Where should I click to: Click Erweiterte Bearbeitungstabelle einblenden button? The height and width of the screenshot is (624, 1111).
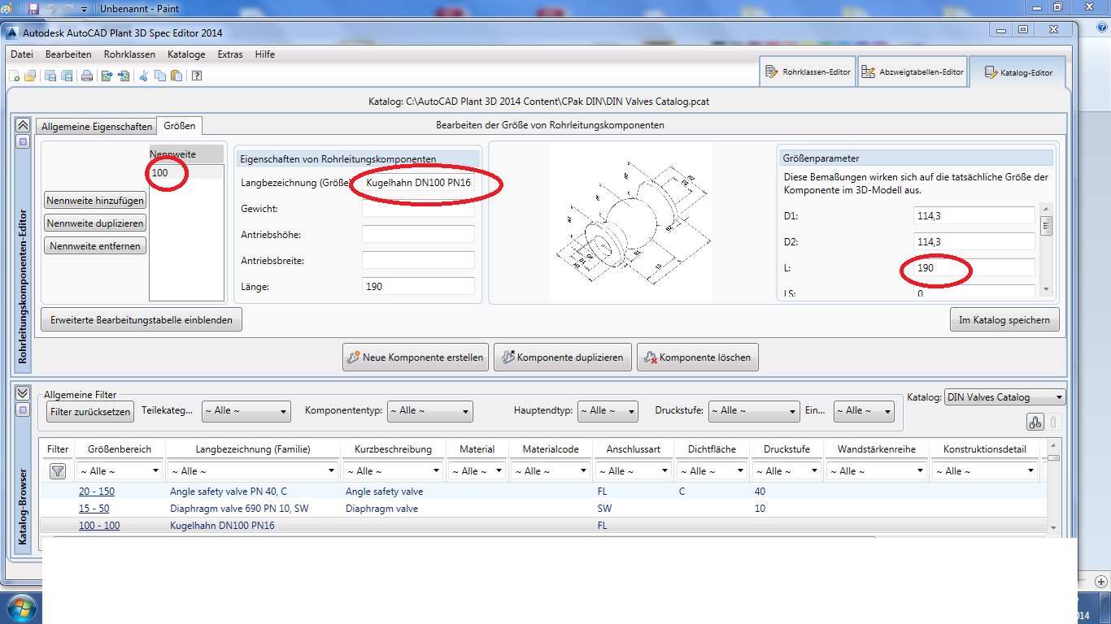pyautogui.click(x=142, y=320)
